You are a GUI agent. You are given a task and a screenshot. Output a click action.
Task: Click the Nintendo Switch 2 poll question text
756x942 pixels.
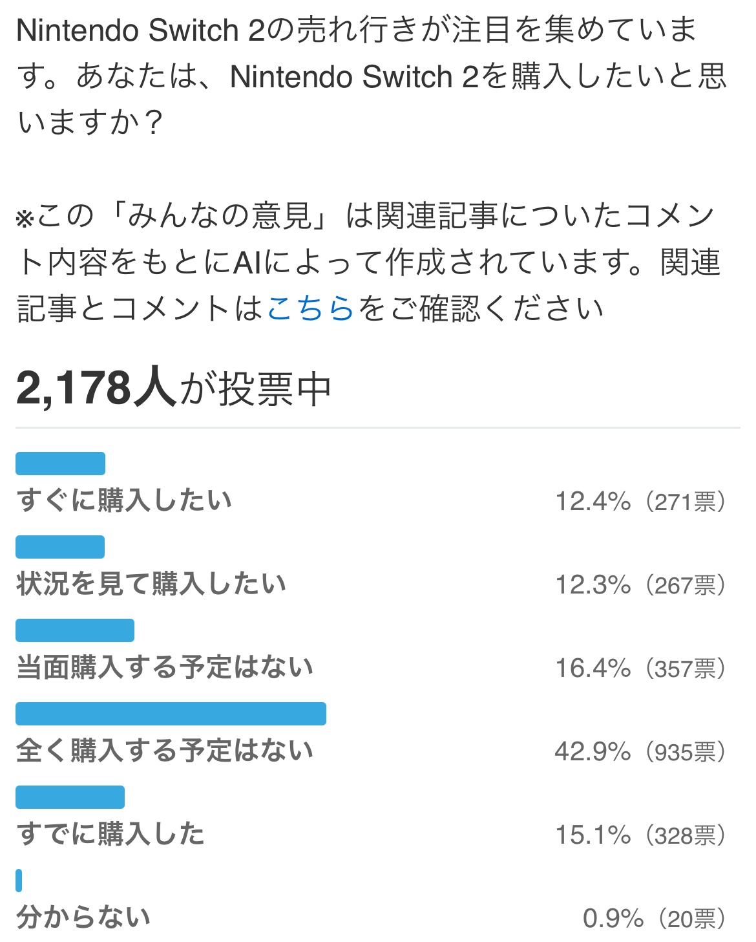pos(372,76)
